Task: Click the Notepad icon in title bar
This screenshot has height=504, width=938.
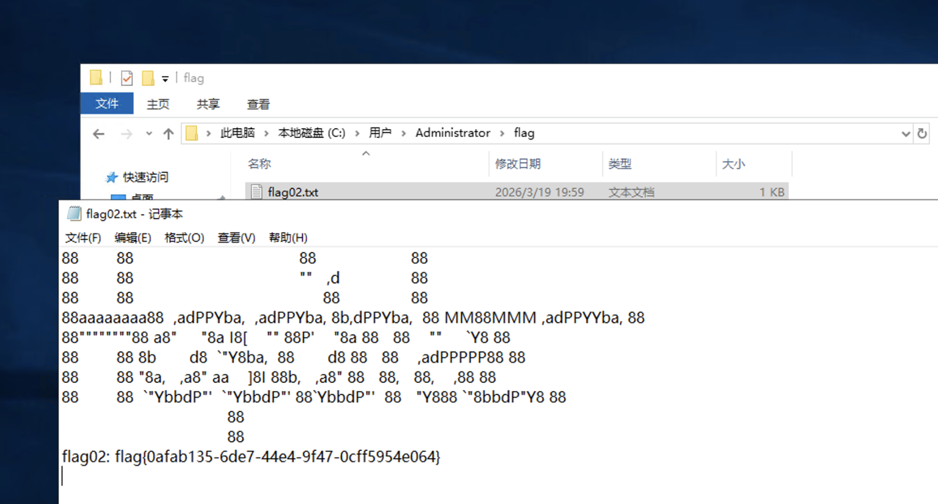Action: coord(73,214)
